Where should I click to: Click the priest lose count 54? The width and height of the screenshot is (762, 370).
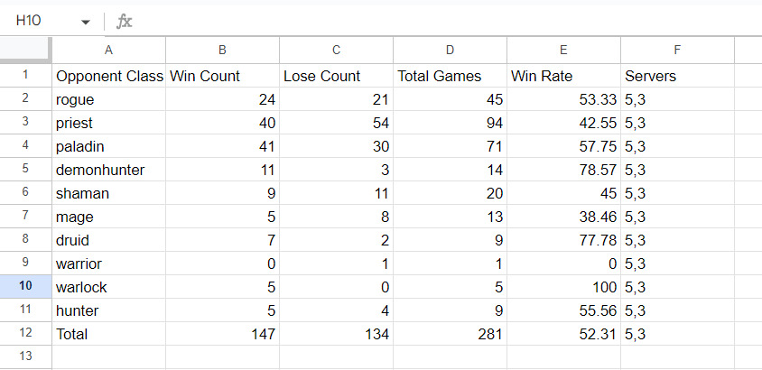click(337, 123)
